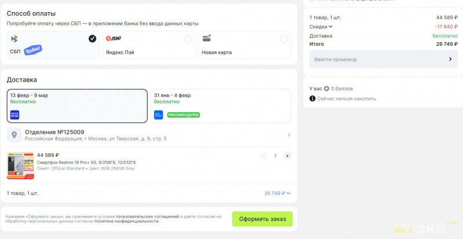
Task: Select the СБП payment radio button
Action: click(93, 39)
